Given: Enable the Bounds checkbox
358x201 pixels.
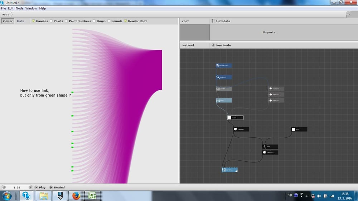Looking at the screenshot, I should [x=109, y=21].
